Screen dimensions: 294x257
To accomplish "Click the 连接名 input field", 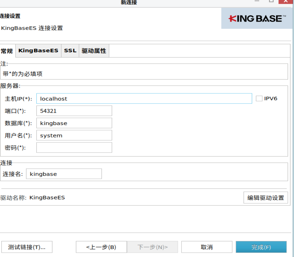I will [x=64, y=174].
